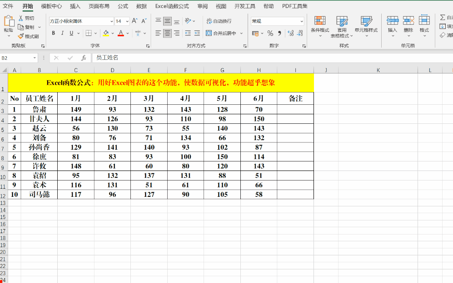
Task: Toggle Underline formatting
Action: (71, 33)
